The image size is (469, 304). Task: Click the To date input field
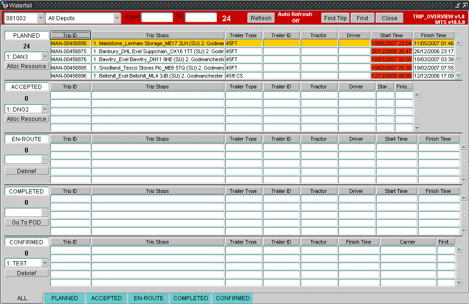tap(201, 17)
